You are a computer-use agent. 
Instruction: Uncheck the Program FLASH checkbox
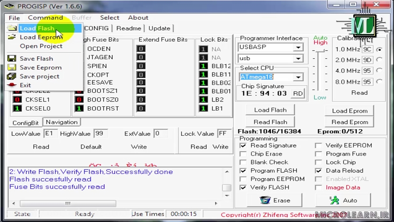[243, 171]
